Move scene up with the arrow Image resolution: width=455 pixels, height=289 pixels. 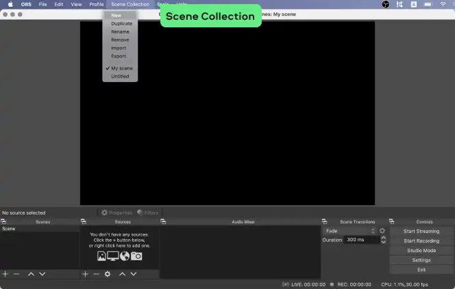[x=31, y=274]
